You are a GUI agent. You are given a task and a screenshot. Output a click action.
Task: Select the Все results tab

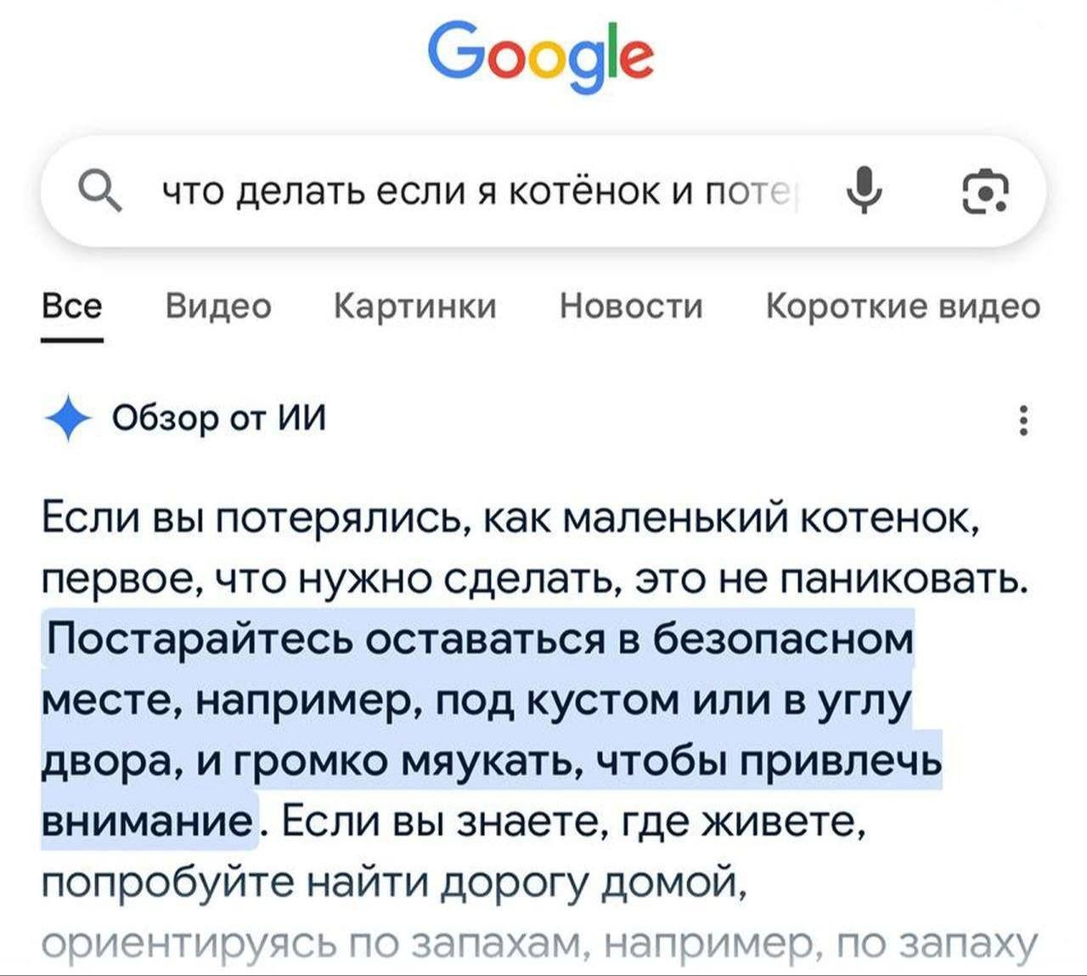pyautogui.click(x=72, y=306)
